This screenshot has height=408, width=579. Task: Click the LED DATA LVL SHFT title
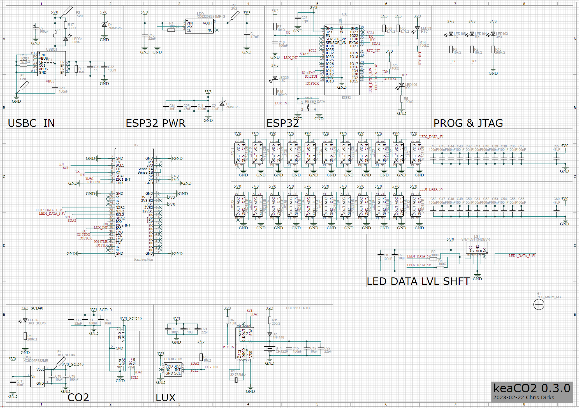[x=418, y=281]
